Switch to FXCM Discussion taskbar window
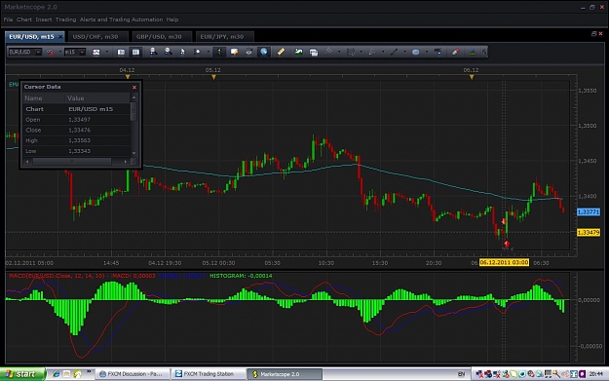The image size is (609, 381). coord(133,374)
